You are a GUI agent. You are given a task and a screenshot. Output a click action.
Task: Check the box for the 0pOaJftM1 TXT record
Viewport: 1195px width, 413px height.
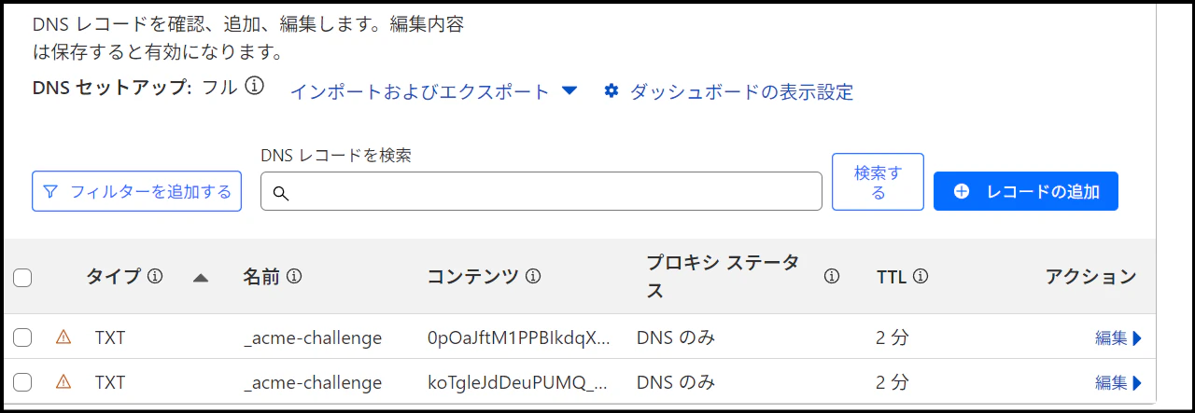click(x=22, y=337)
